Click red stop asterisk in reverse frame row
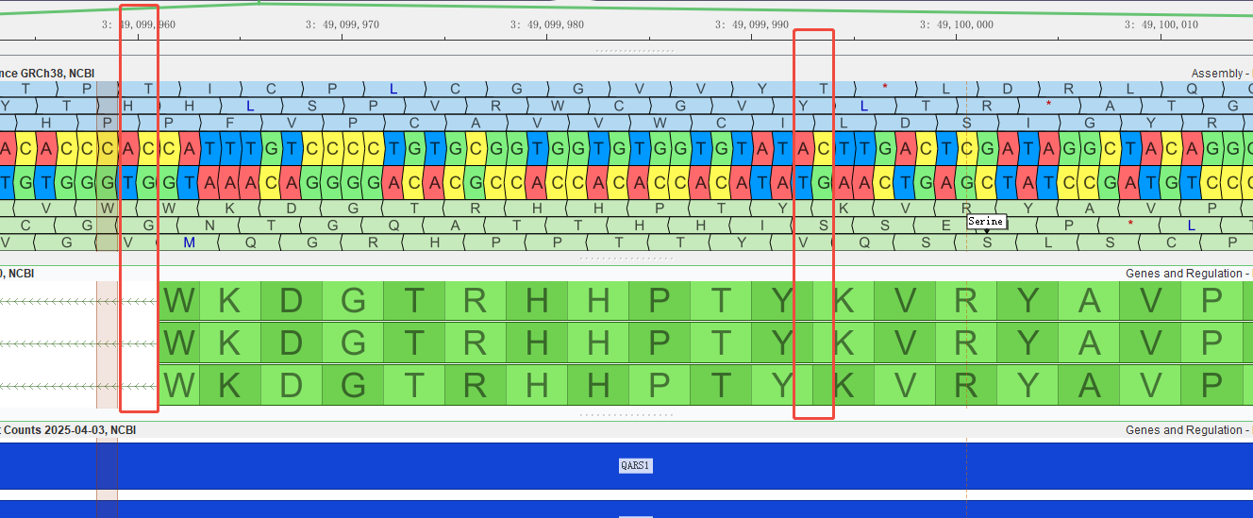Viewport: 1253px width, 518px height. click(x=1130, y=226)
